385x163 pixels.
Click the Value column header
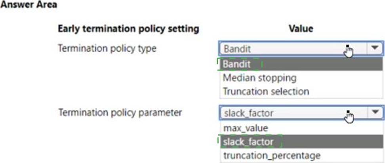(x=301, y=29)
